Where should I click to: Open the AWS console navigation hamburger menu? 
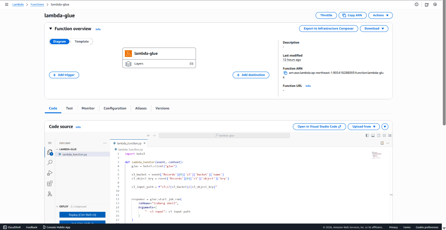pos(6,4)
